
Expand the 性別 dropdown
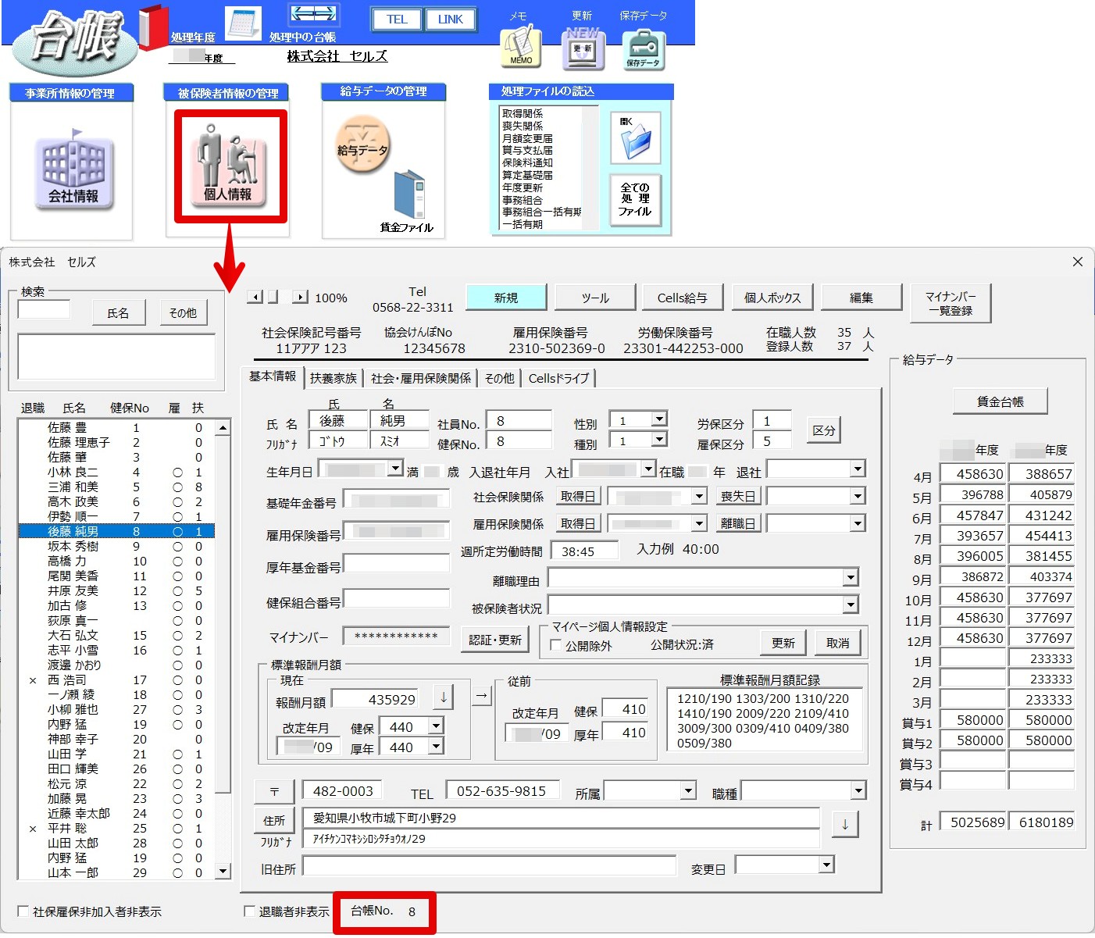659,419
